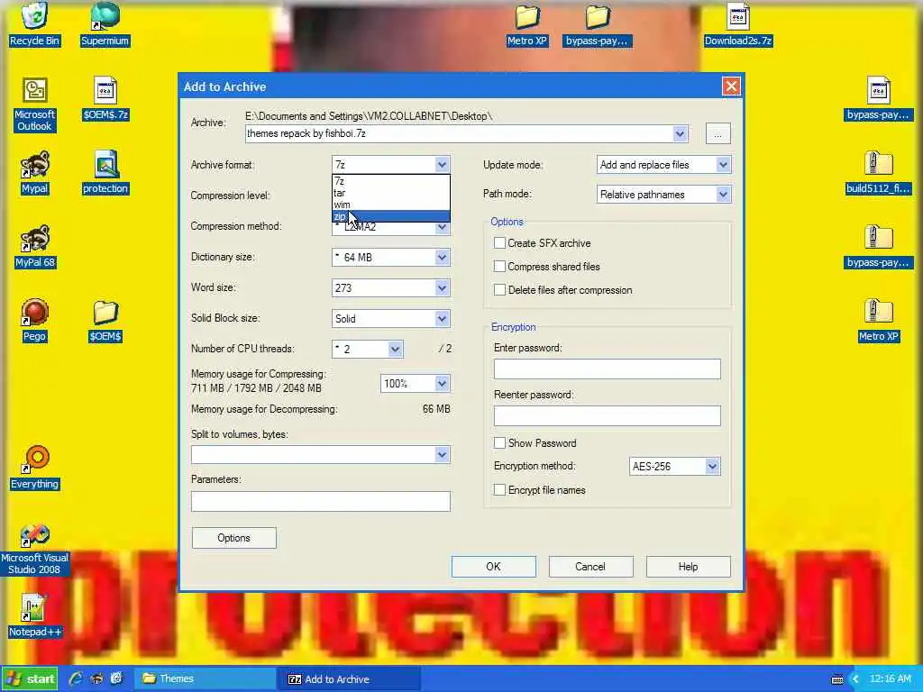Click the third quick launch icon
Image resolution: width=923 pixels, height=692 pixels.
click(x=116, y=678)
